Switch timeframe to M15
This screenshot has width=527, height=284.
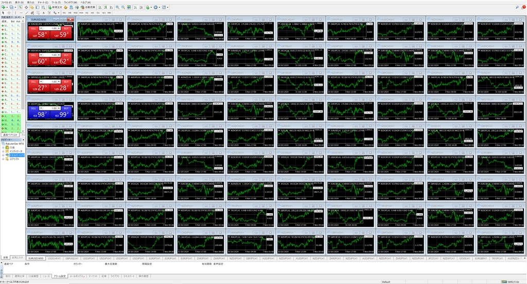76,13
